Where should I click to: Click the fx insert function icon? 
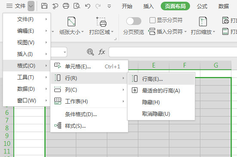(x=102, y=52)
